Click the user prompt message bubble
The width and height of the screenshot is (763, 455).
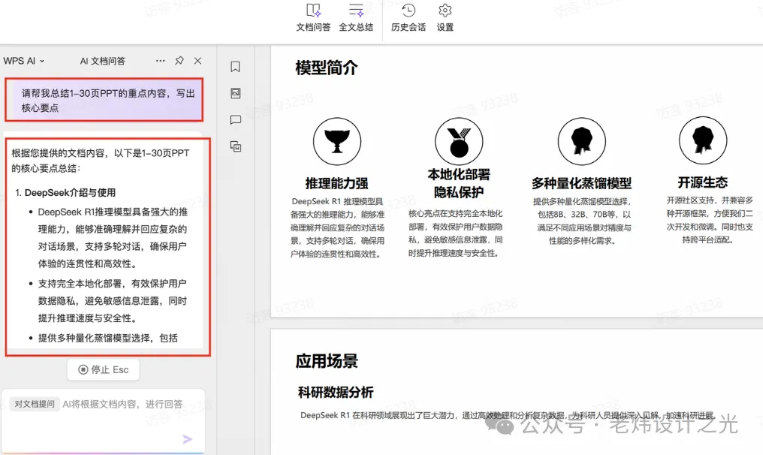[x=104, y=101]
